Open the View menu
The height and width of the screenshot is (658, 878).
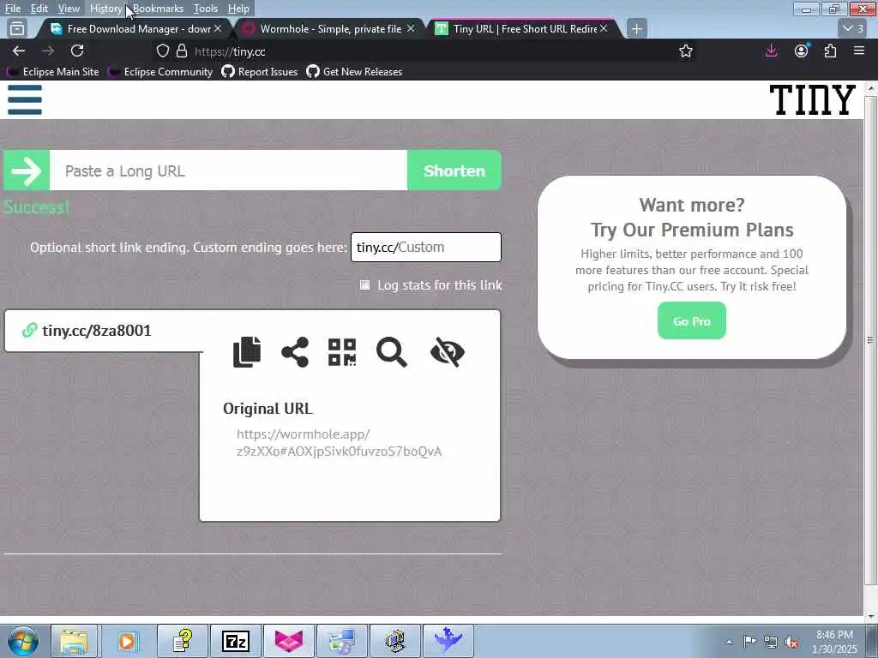pyautogui.click(x=69, y=9)
